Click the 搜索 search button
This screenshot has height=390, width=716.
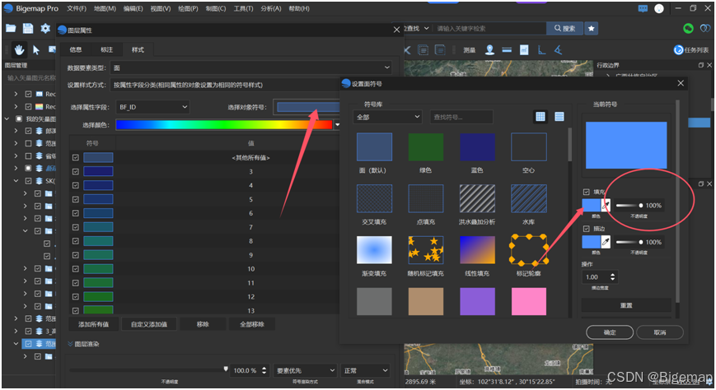pos(565,28)
